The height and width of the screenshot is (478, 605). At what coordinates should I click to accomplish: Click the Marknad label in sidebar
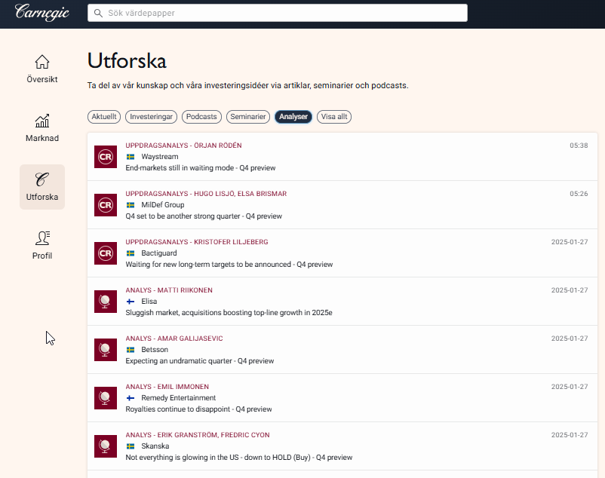click(x=42, y=138)
